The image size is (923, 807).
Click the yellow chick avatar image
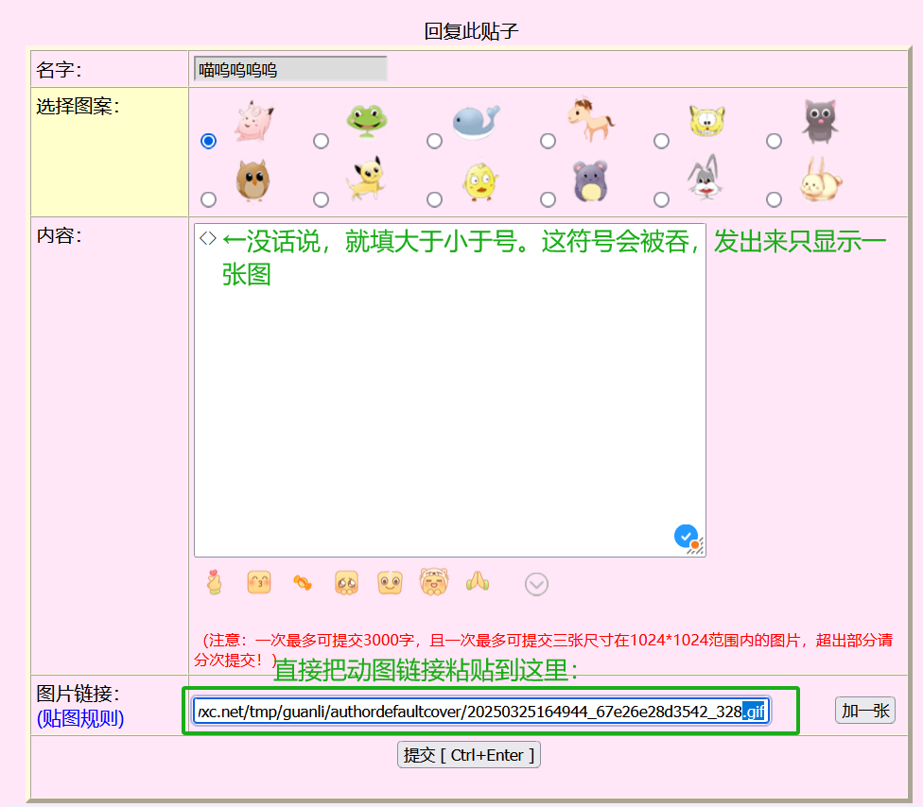pos(480,181)
